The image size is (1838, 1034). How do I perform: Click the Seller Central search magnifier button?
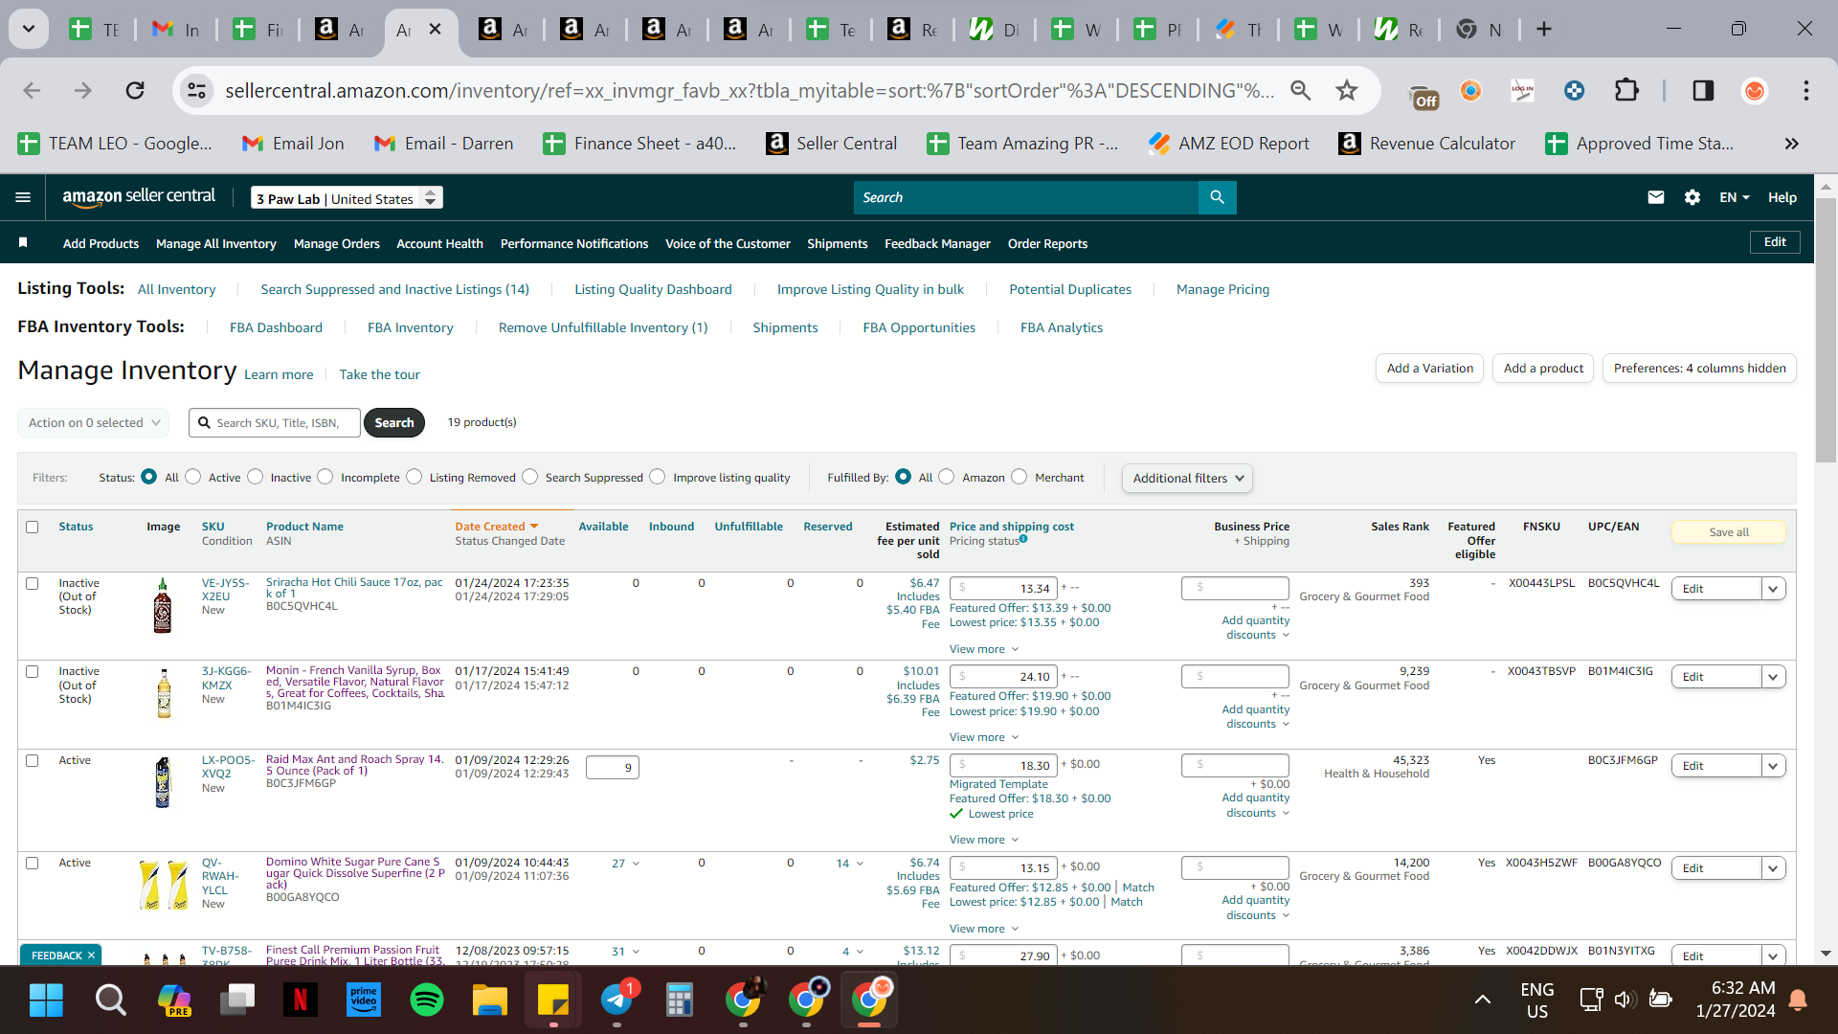point(1217,197)
